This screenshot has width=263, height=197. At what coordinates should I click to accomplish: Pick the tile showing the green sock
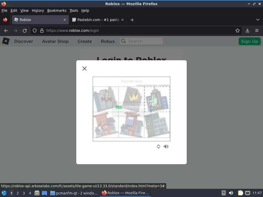point(157,99)
